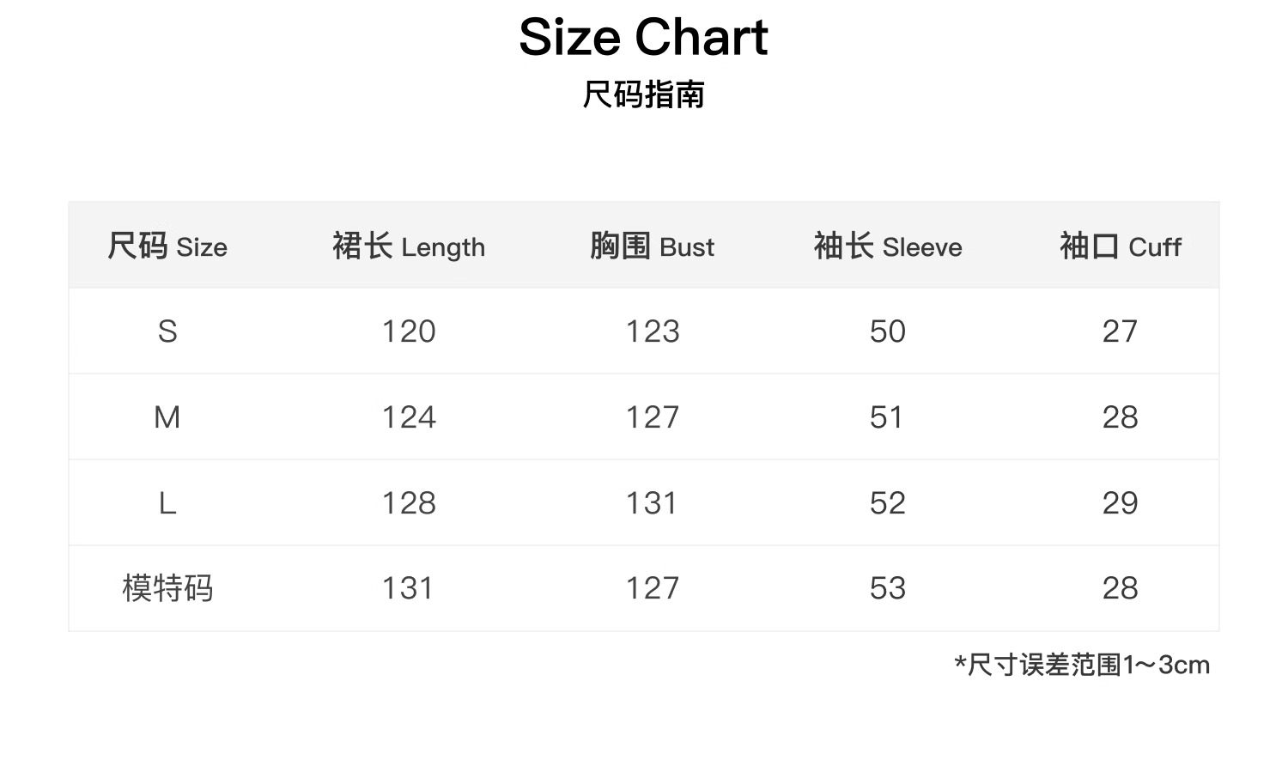This screenshot has width=1288, height=760.
Task: Click the 尺寸误差范围1~3cm footnote
Action: pos(1082,665)
